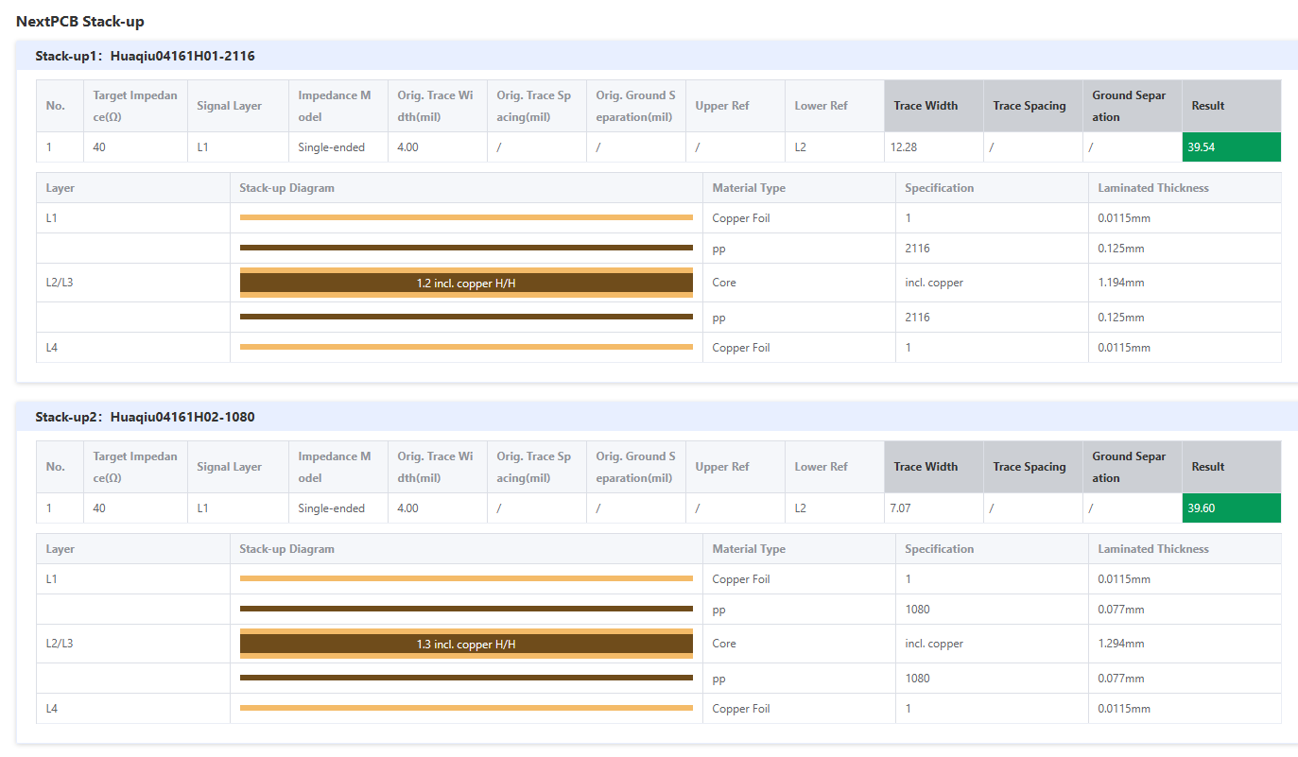Select the 7.07 trace width value
Screen dimensions: 1298x757
coord(901,508)
